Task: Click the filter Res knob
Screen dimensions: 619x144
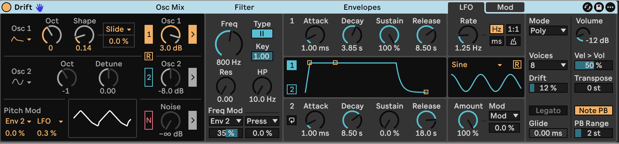Action: tap(226, 86)
